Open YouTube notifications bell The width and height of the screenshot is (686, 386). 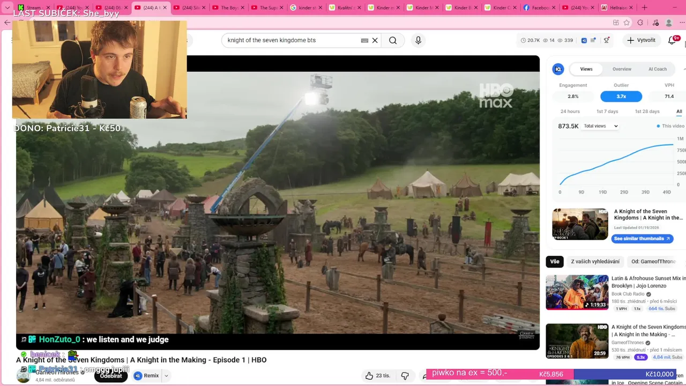click(672, 40)
